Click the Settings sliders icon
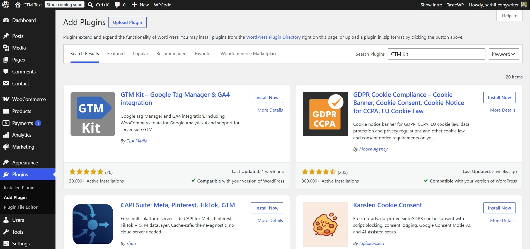Screen dimensions: 530x249 coord(6,244)
